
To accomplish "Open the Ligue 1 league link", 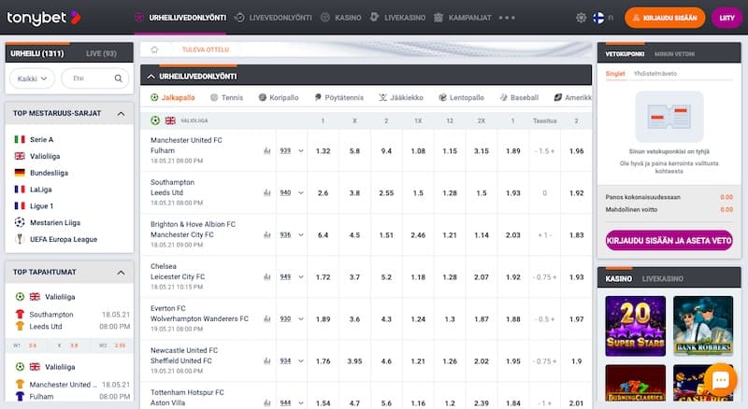I will (41, 206).
